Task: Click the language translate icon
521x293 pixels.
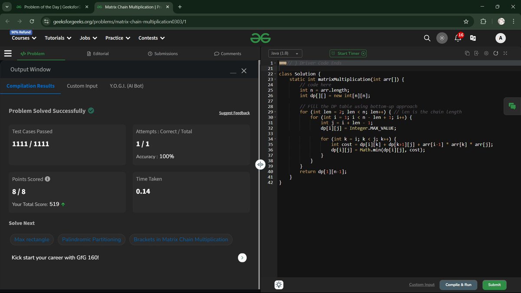Action: (473, 38)
